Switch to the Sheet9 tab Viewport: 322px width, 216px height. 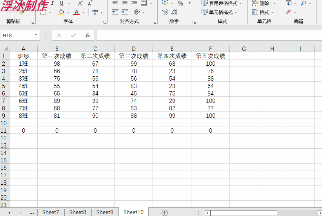(105, 212)
